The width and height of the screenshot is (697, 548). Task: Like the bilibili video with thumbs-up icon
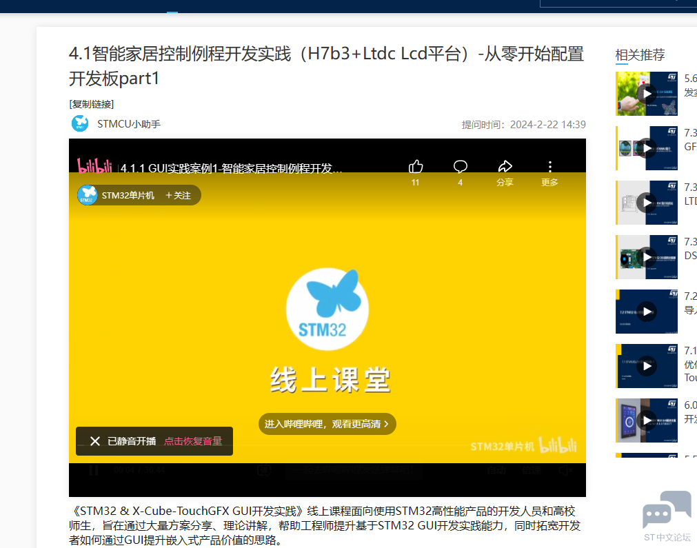pyautogui.click(x=416, y=167)
